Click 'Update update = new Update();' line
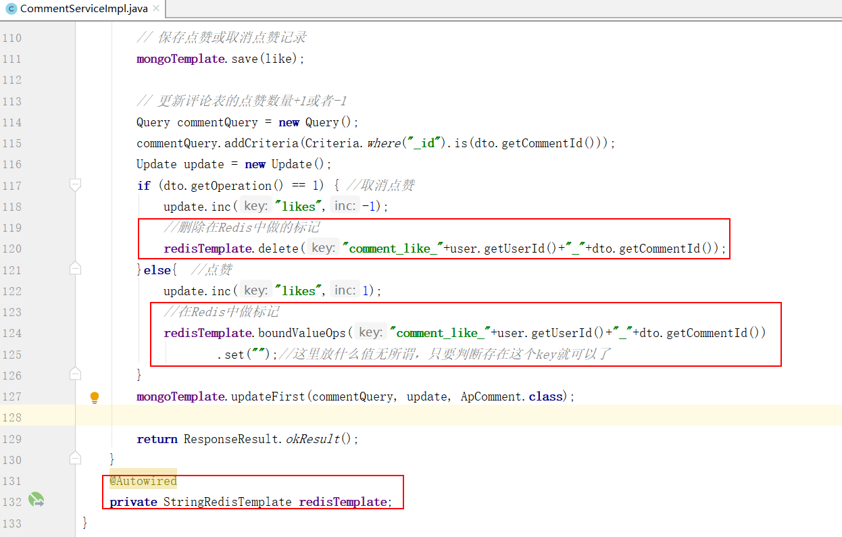This screenshot has height=537, width=842. [234, 164]
